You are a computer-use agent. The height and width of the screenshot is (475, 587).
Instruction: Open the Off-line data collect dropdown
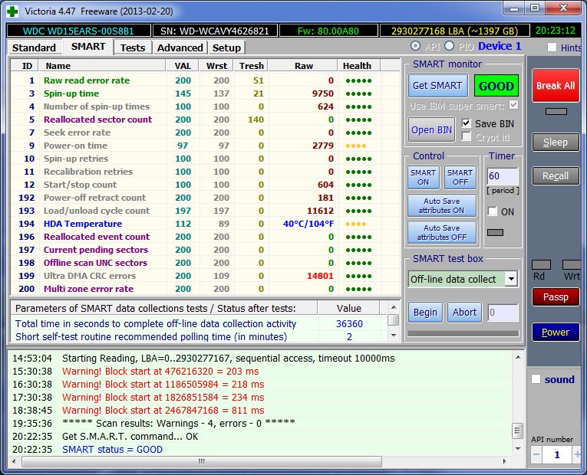(x=511, y=279)
